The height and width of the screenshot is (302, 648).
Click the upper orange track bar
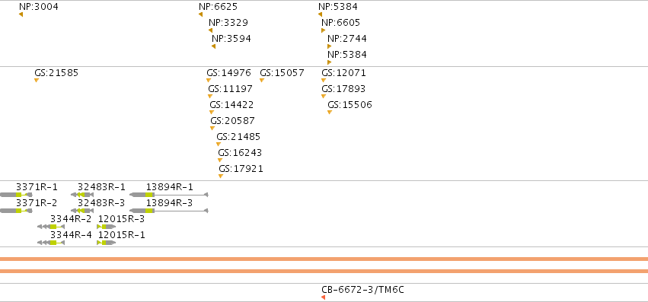tap(324, 259)
